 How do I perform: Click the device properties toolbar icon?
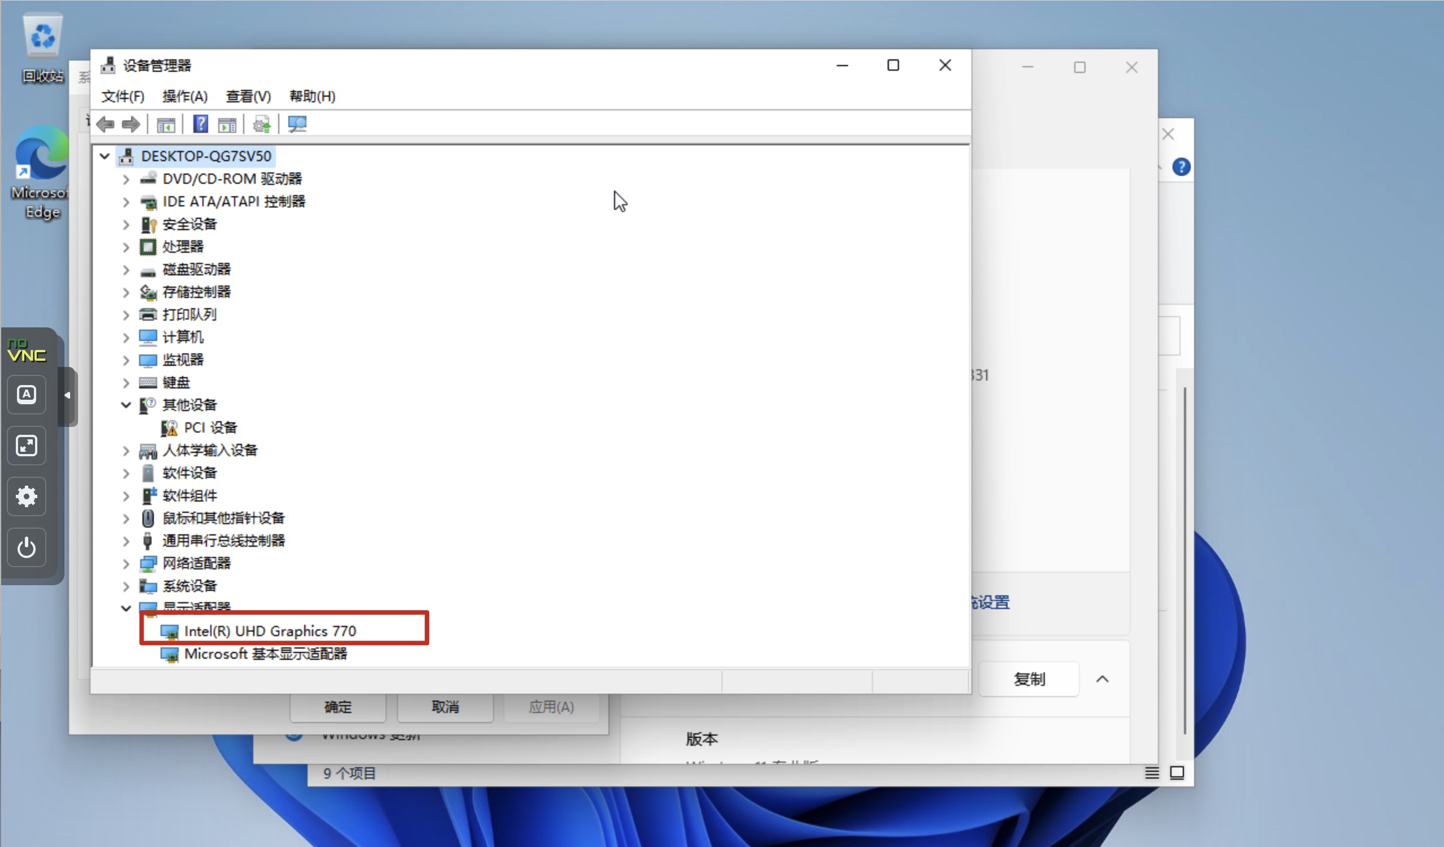click(227, 124)
